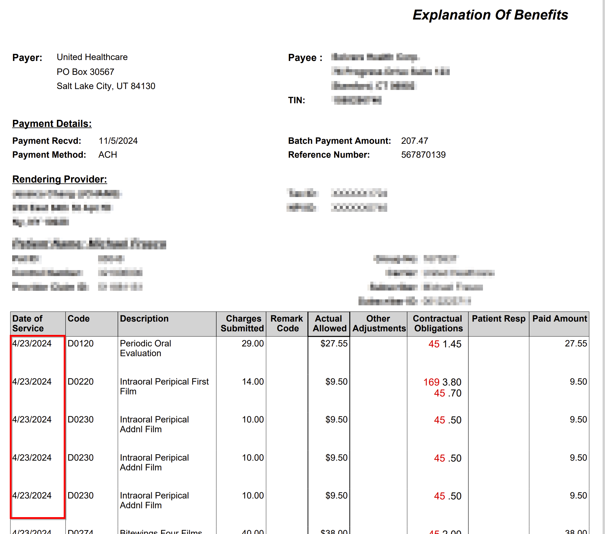Click the 29.00 charges submitted value

pyautogui.click(x=252, y=343)
